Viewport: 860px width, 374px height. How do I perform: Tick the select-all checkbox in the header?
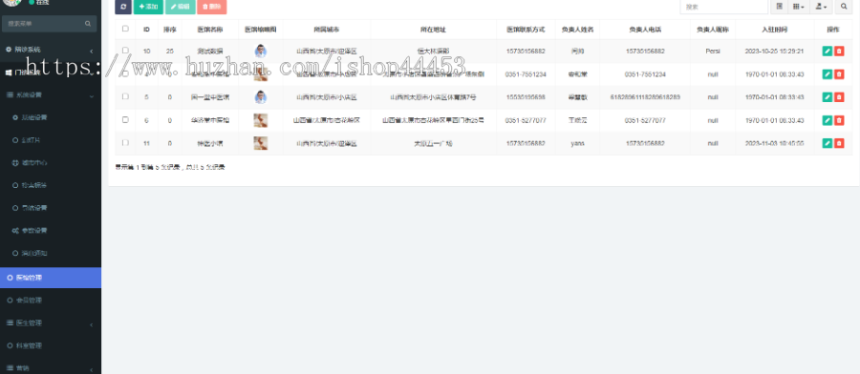125,29
